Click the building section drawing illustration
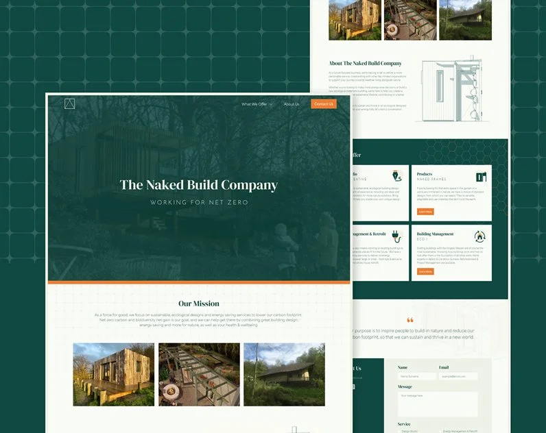546x433 pixels. point(452,90)
